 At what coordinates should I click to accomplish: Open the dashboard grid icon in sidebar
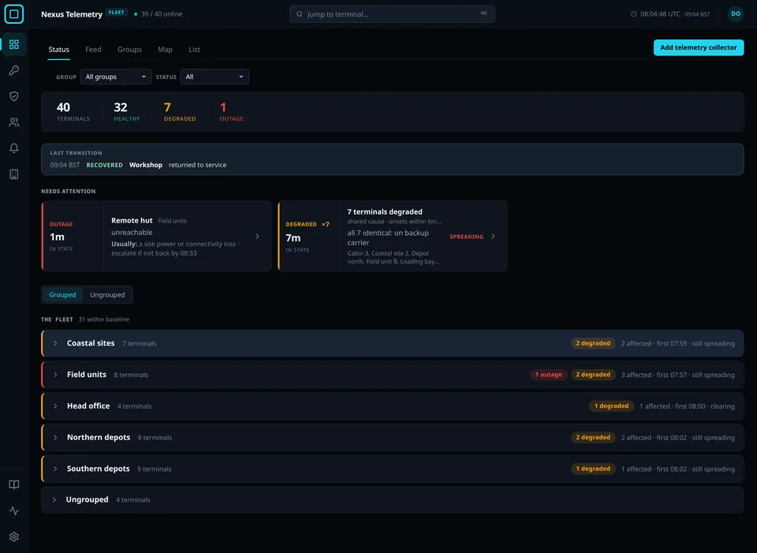14,44
